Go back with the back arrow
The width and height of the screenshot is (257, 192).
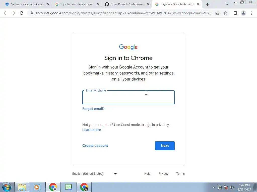[x=6, y=13]
